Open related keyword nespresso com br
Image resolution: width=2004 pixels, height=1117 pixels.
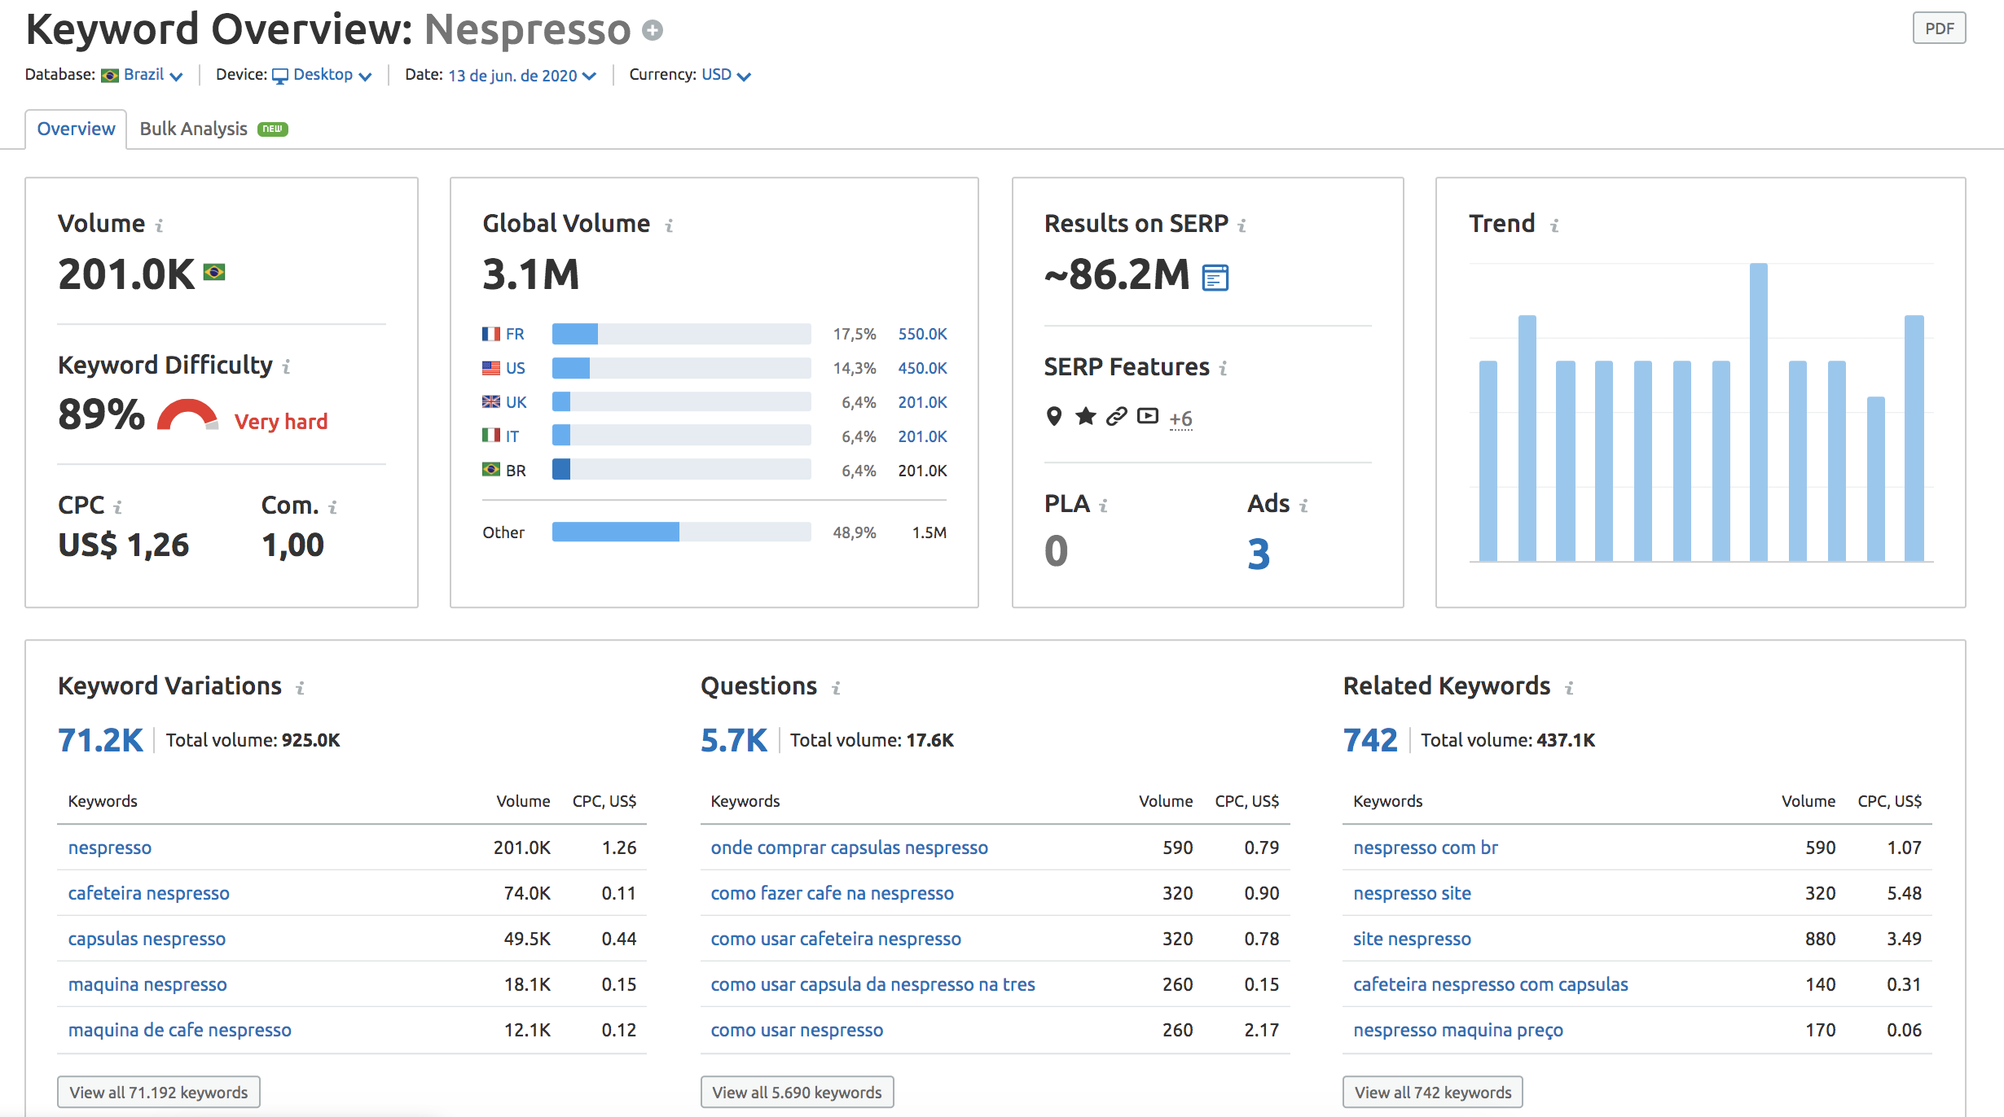[1426, 848]
